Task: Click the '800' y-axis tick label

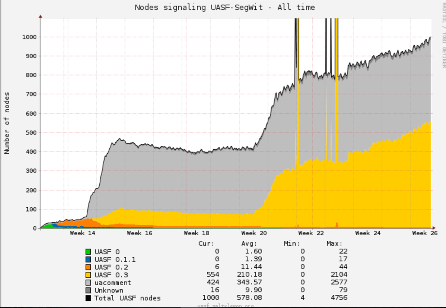Action: click(31, 75)
